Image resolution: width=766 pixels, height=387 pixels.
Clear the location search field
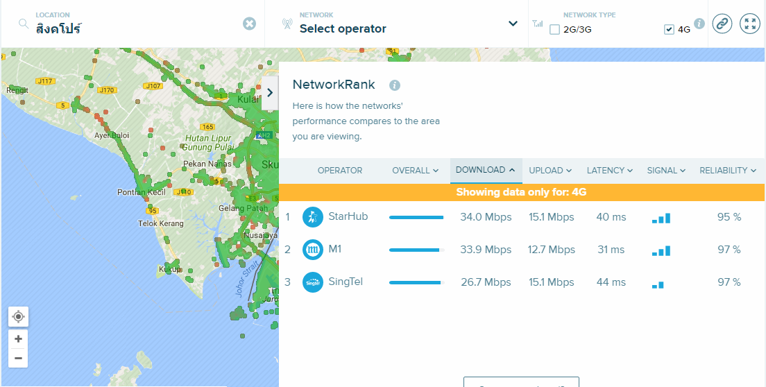[250, 24]
